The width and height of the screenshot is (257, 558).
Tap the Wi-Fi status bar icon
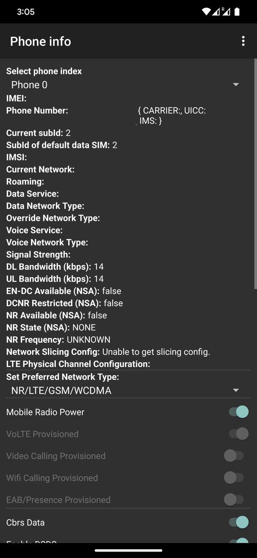pos(206,11)
